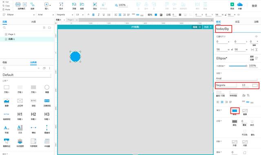The width and height of the screenshot is (261, 155).
Task: Click add page icon in pages panel
Action: click(44, 28)
